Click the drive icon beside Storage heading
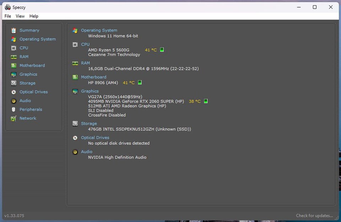The height and width of the screenshot is (222, 341). tap(75, 123)
